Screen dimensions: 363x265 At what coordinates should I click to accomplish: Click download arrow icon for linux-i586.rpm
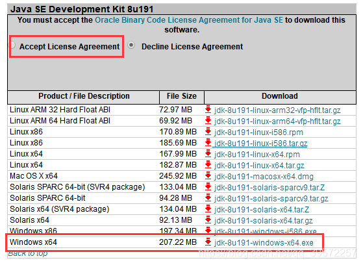point(208,132)
